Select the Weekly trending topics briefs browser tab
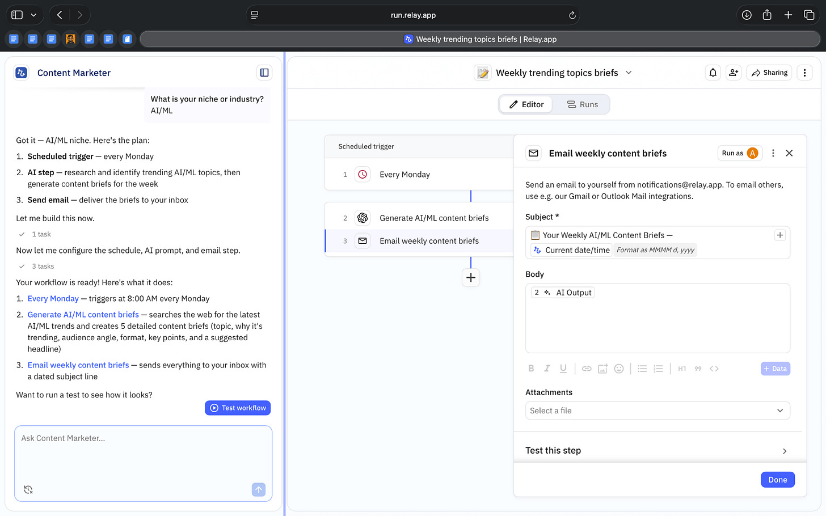The height and width of the screenshot is (516, 826). pos(480,39)
